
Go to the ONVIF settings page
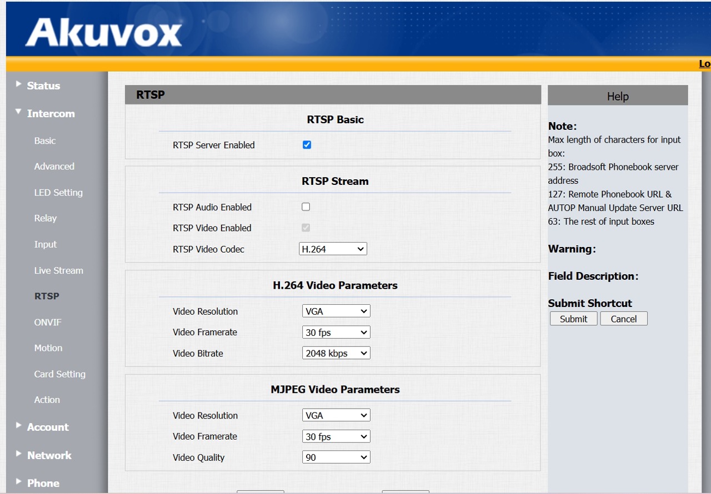pos(48,322)
